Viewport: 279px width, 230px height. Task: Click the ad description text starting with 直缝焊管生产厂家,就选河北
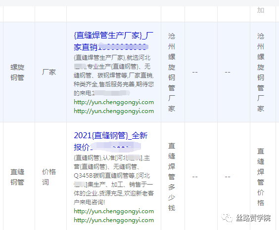coord(114,75)
